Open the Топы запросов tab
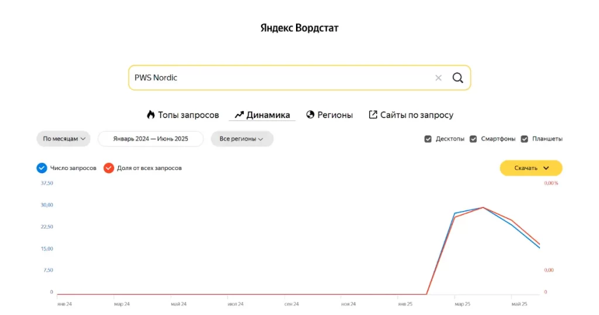599x315 pixels. tap(183, 115)
